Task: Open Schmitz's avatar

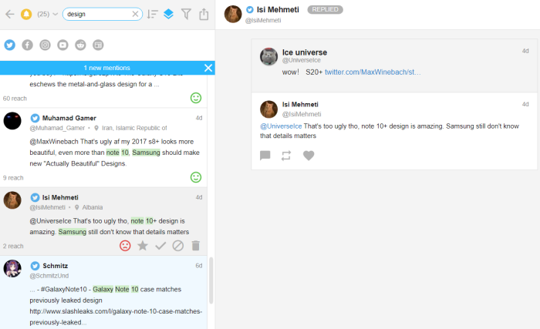Action: [12, 269]
